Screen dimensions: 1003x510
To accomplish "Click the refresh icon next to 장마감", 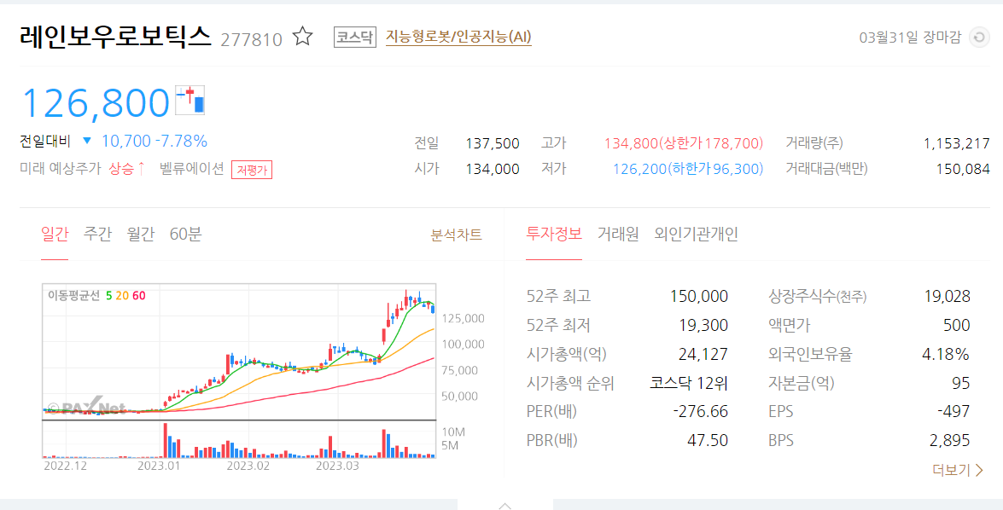I will (979, 38).
